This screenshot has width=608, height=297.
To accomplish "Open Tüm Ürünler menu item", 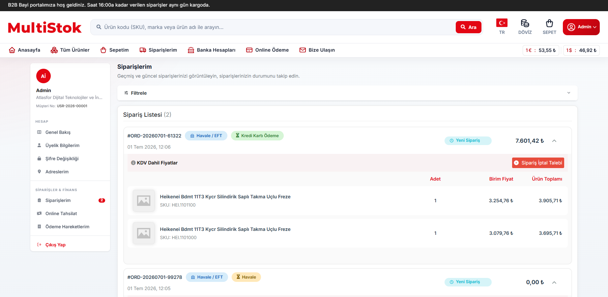I will [70, 50].
